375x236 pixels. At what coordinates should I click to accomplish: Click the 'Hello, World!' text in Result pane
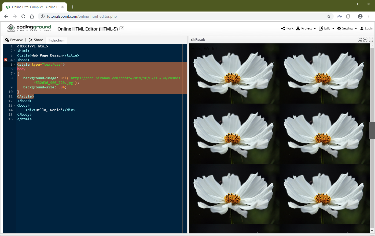pyautogui.click(x=204, y=48)
